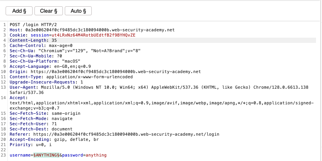Select the §ANYTHING§ payload position marker
Screen dimensions: 322x161
coord(46,155)
